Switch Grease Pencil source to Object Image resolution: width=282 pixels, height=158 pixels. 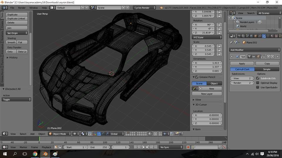pos(214,84)
